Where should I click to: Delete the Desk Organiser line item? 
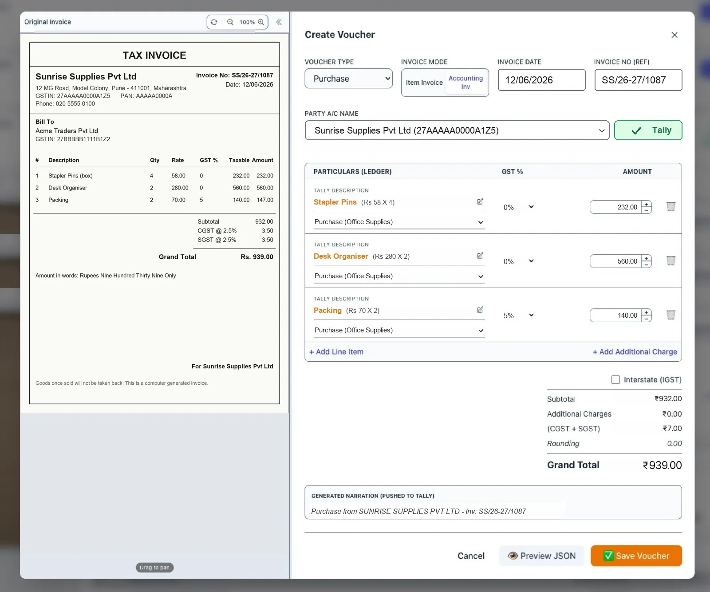(671, 261)
